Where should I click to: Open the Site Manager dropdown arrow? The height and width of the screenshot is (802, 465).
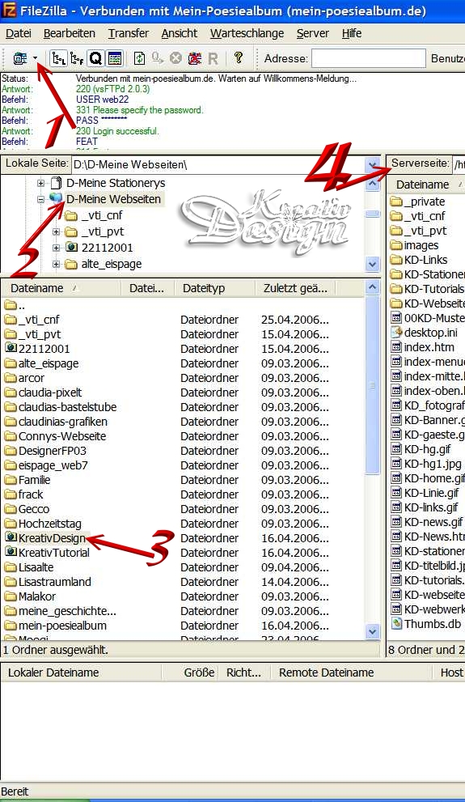pyautogui.click(x=35, y=58)
